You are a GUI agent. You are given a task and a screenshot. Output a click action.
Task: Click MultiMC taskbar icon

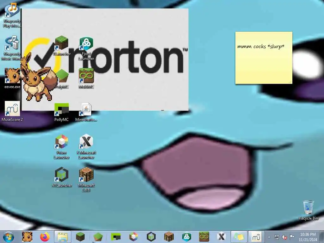click(204, 237)
